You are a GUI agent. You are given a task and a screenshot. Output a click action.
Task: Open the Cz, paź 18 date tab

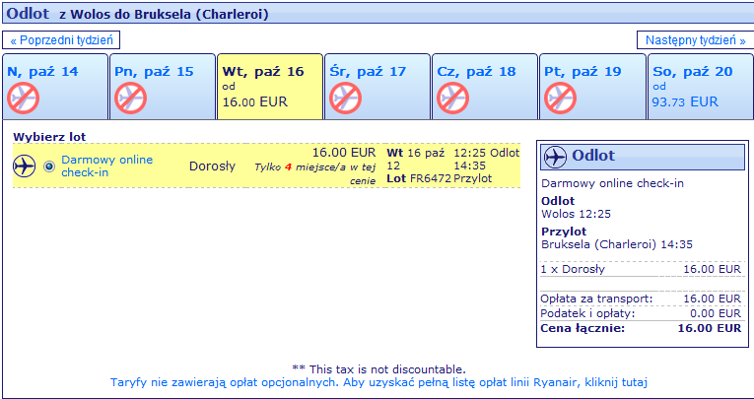click(485, 87)
